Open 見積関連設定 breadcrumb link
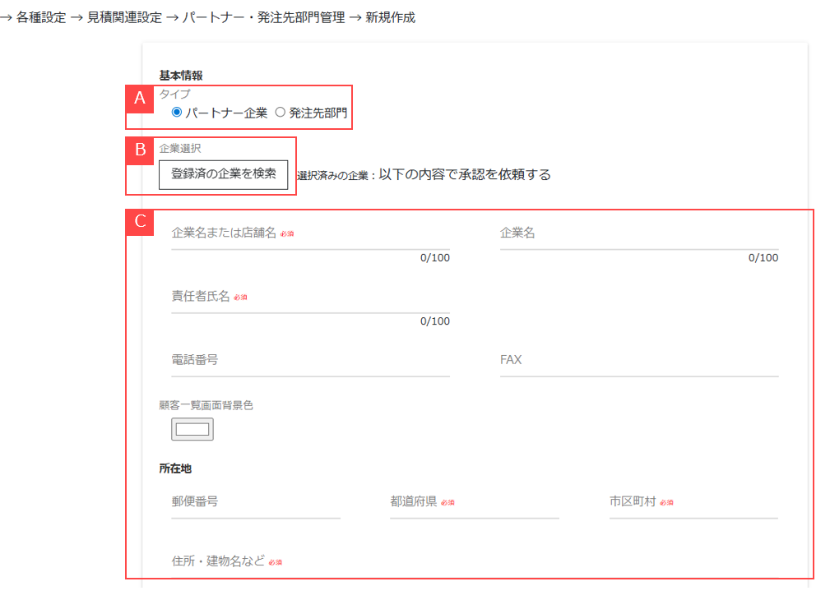This screenshot has height=600, width=830. [124, 17]
